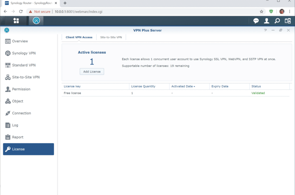The image size is (295, 195).
Task: Open the browser profile avatar
Action: pyautogui.click(x=282, y=11)
